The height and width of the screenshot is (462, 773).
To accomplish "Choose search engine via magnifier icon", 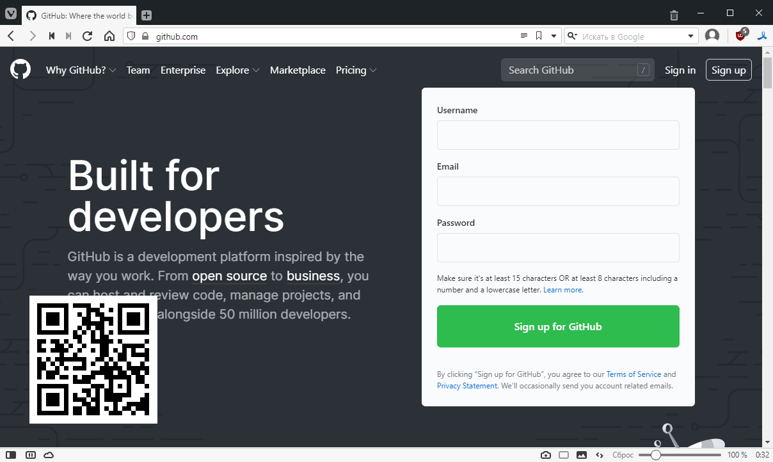I will coord(572,36).
